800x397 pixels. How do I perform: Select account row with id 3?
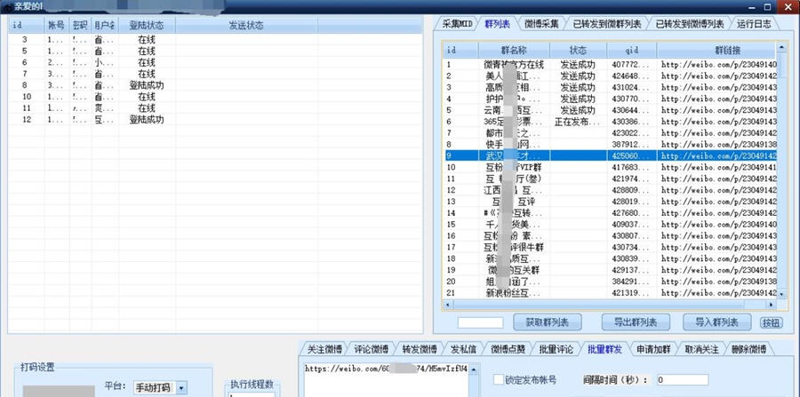pyautogui.click(x=215, y=39)
